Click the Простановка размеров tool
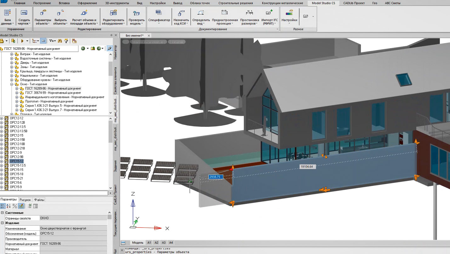450x254 pixels. coord(249,17)
